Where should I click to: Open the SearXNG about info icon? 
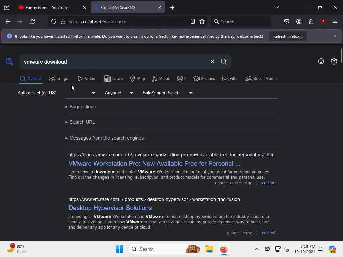point(321,61)
